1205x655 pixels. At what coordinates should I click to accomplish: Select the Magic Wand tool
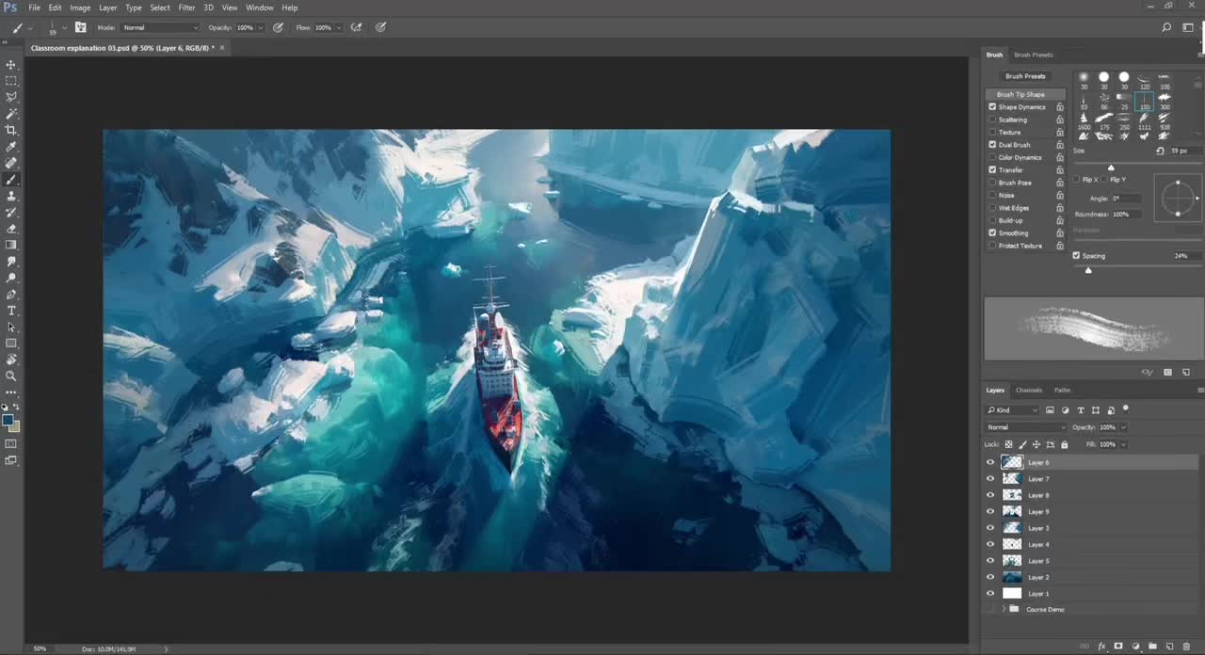click(x=11, y=114)
